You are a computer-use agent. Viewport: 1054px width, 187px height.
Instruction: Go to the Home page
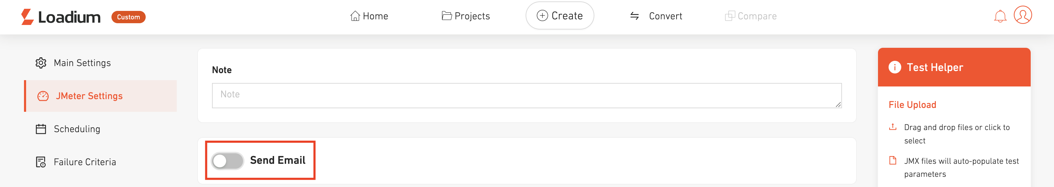369,16
